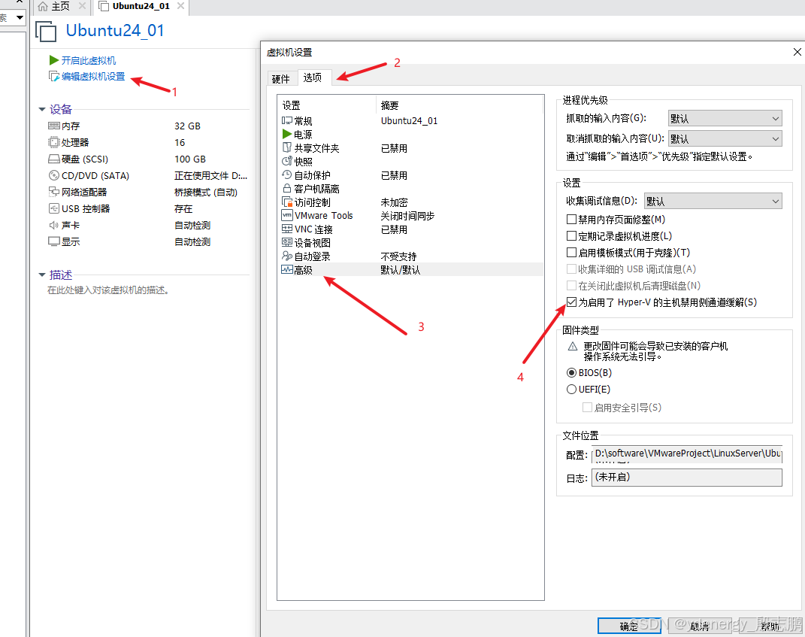Click the 桥接模式 (自动) network value
The width and height of the screenshot is (805, 637).
(x=206, y=192)
